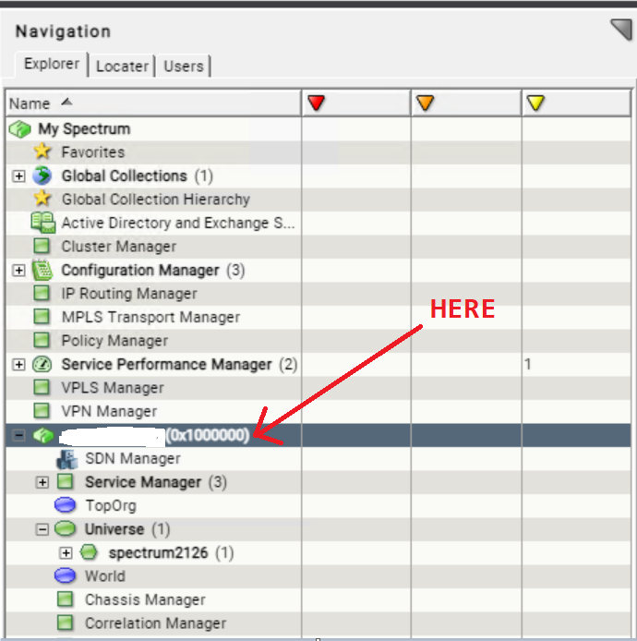
Task: Expand the Global Collections node
Action: (x=18, y=176)
